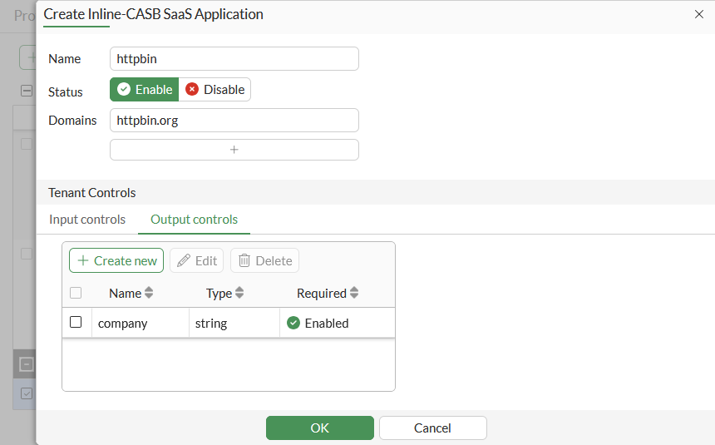
Task: Add another domain with the plus button
Action: click(234, 150)
